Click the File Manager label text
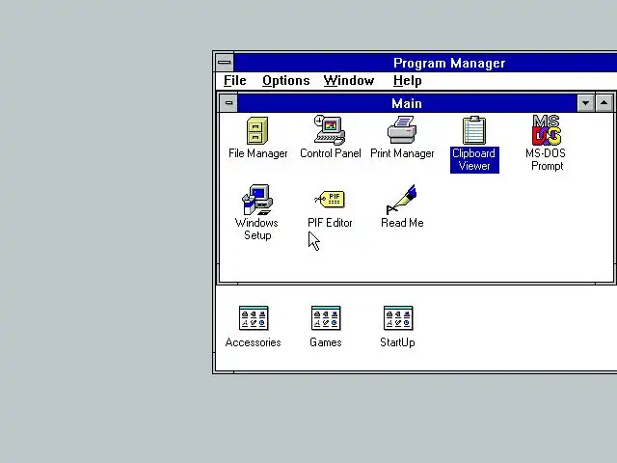Viewport: 617px width, 463px height. (258, 153)
